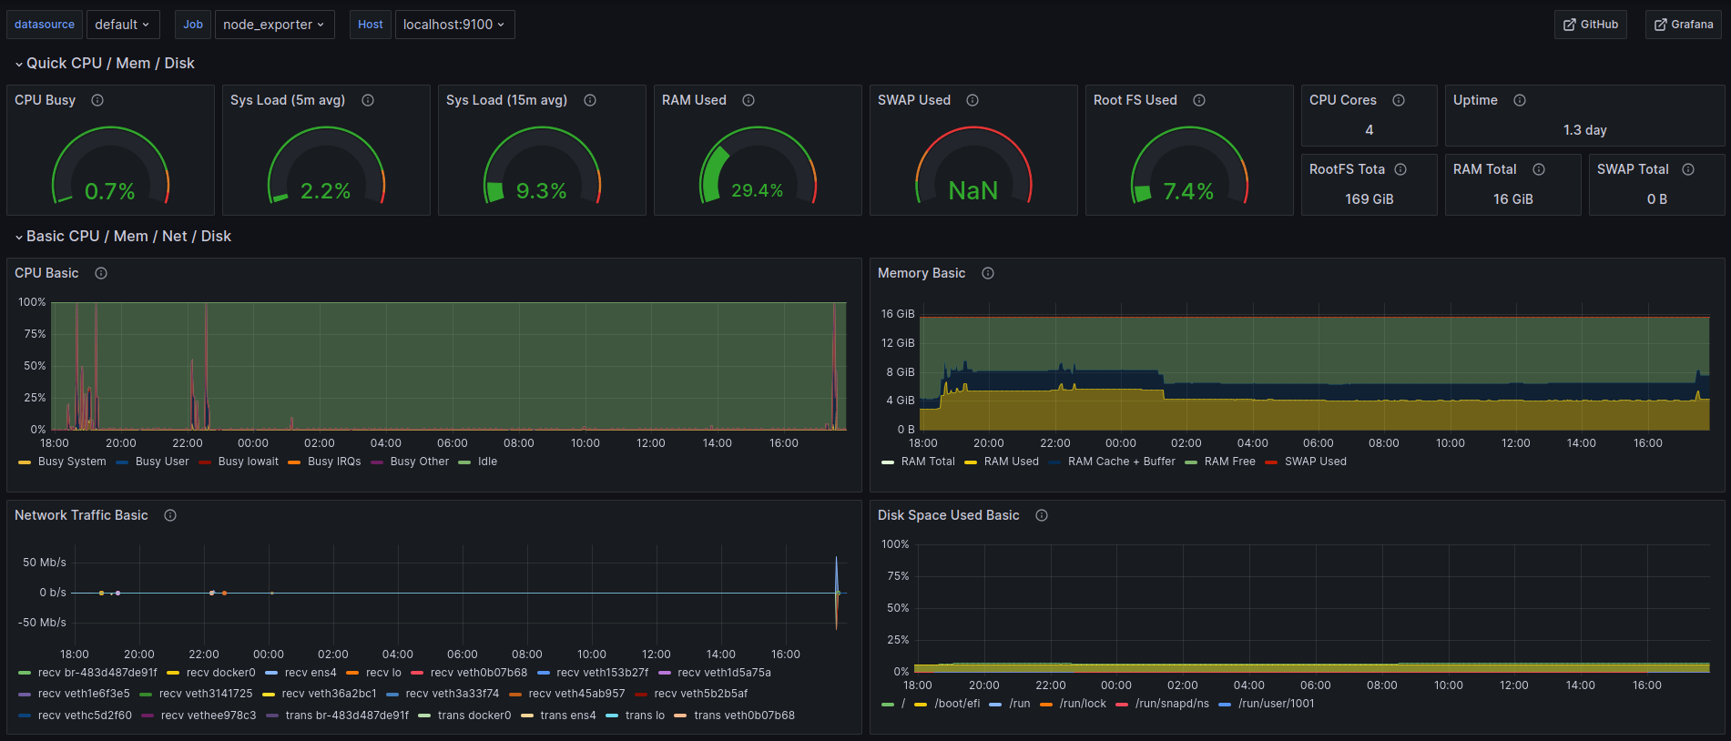Select the /run/lock disk legend entry
The height and width of the screenshot is (741, 1731).
1083,704
